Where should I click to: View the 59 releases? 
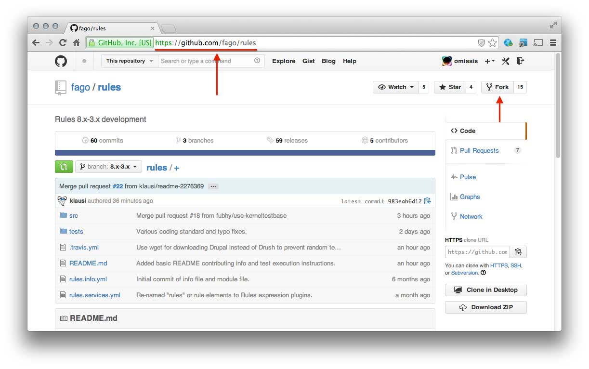tap(288, 141)
